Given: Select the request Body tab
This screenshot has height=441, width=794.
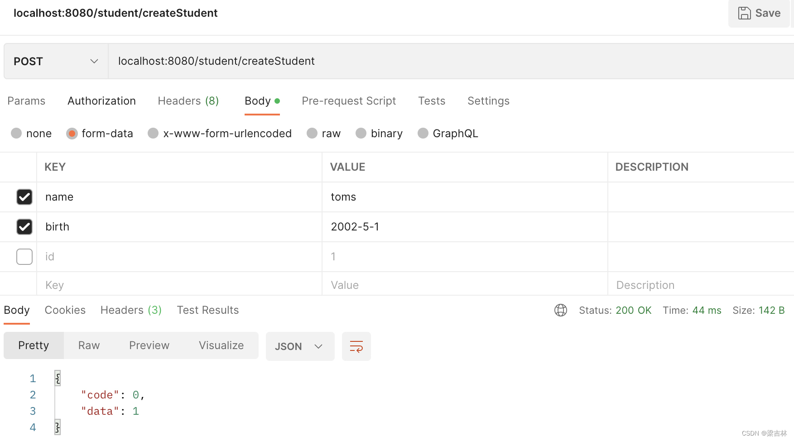Looking at the screenshot, I should 262,101.
